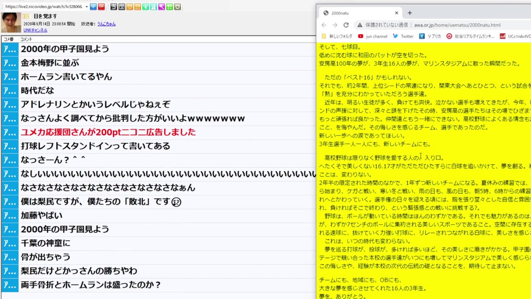Click the コメント column header

26,39
